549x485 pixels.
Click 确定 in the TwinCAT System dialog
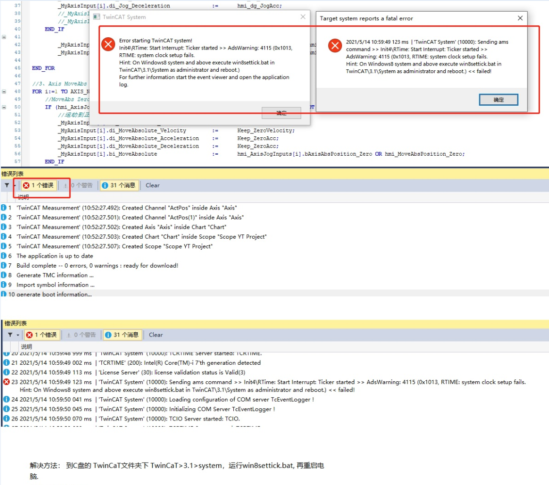pos(281,113)
